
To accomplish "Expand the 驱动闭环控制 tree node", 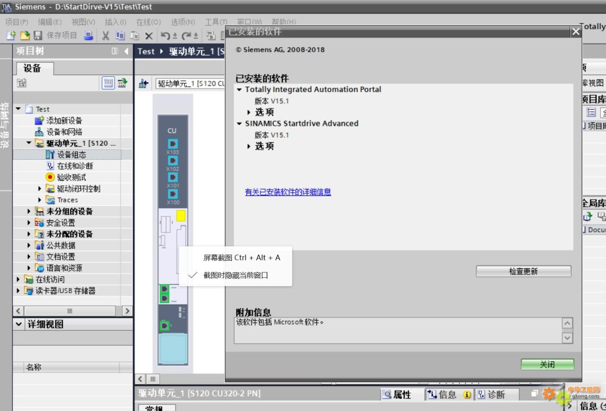I will (x=40, y=188).
